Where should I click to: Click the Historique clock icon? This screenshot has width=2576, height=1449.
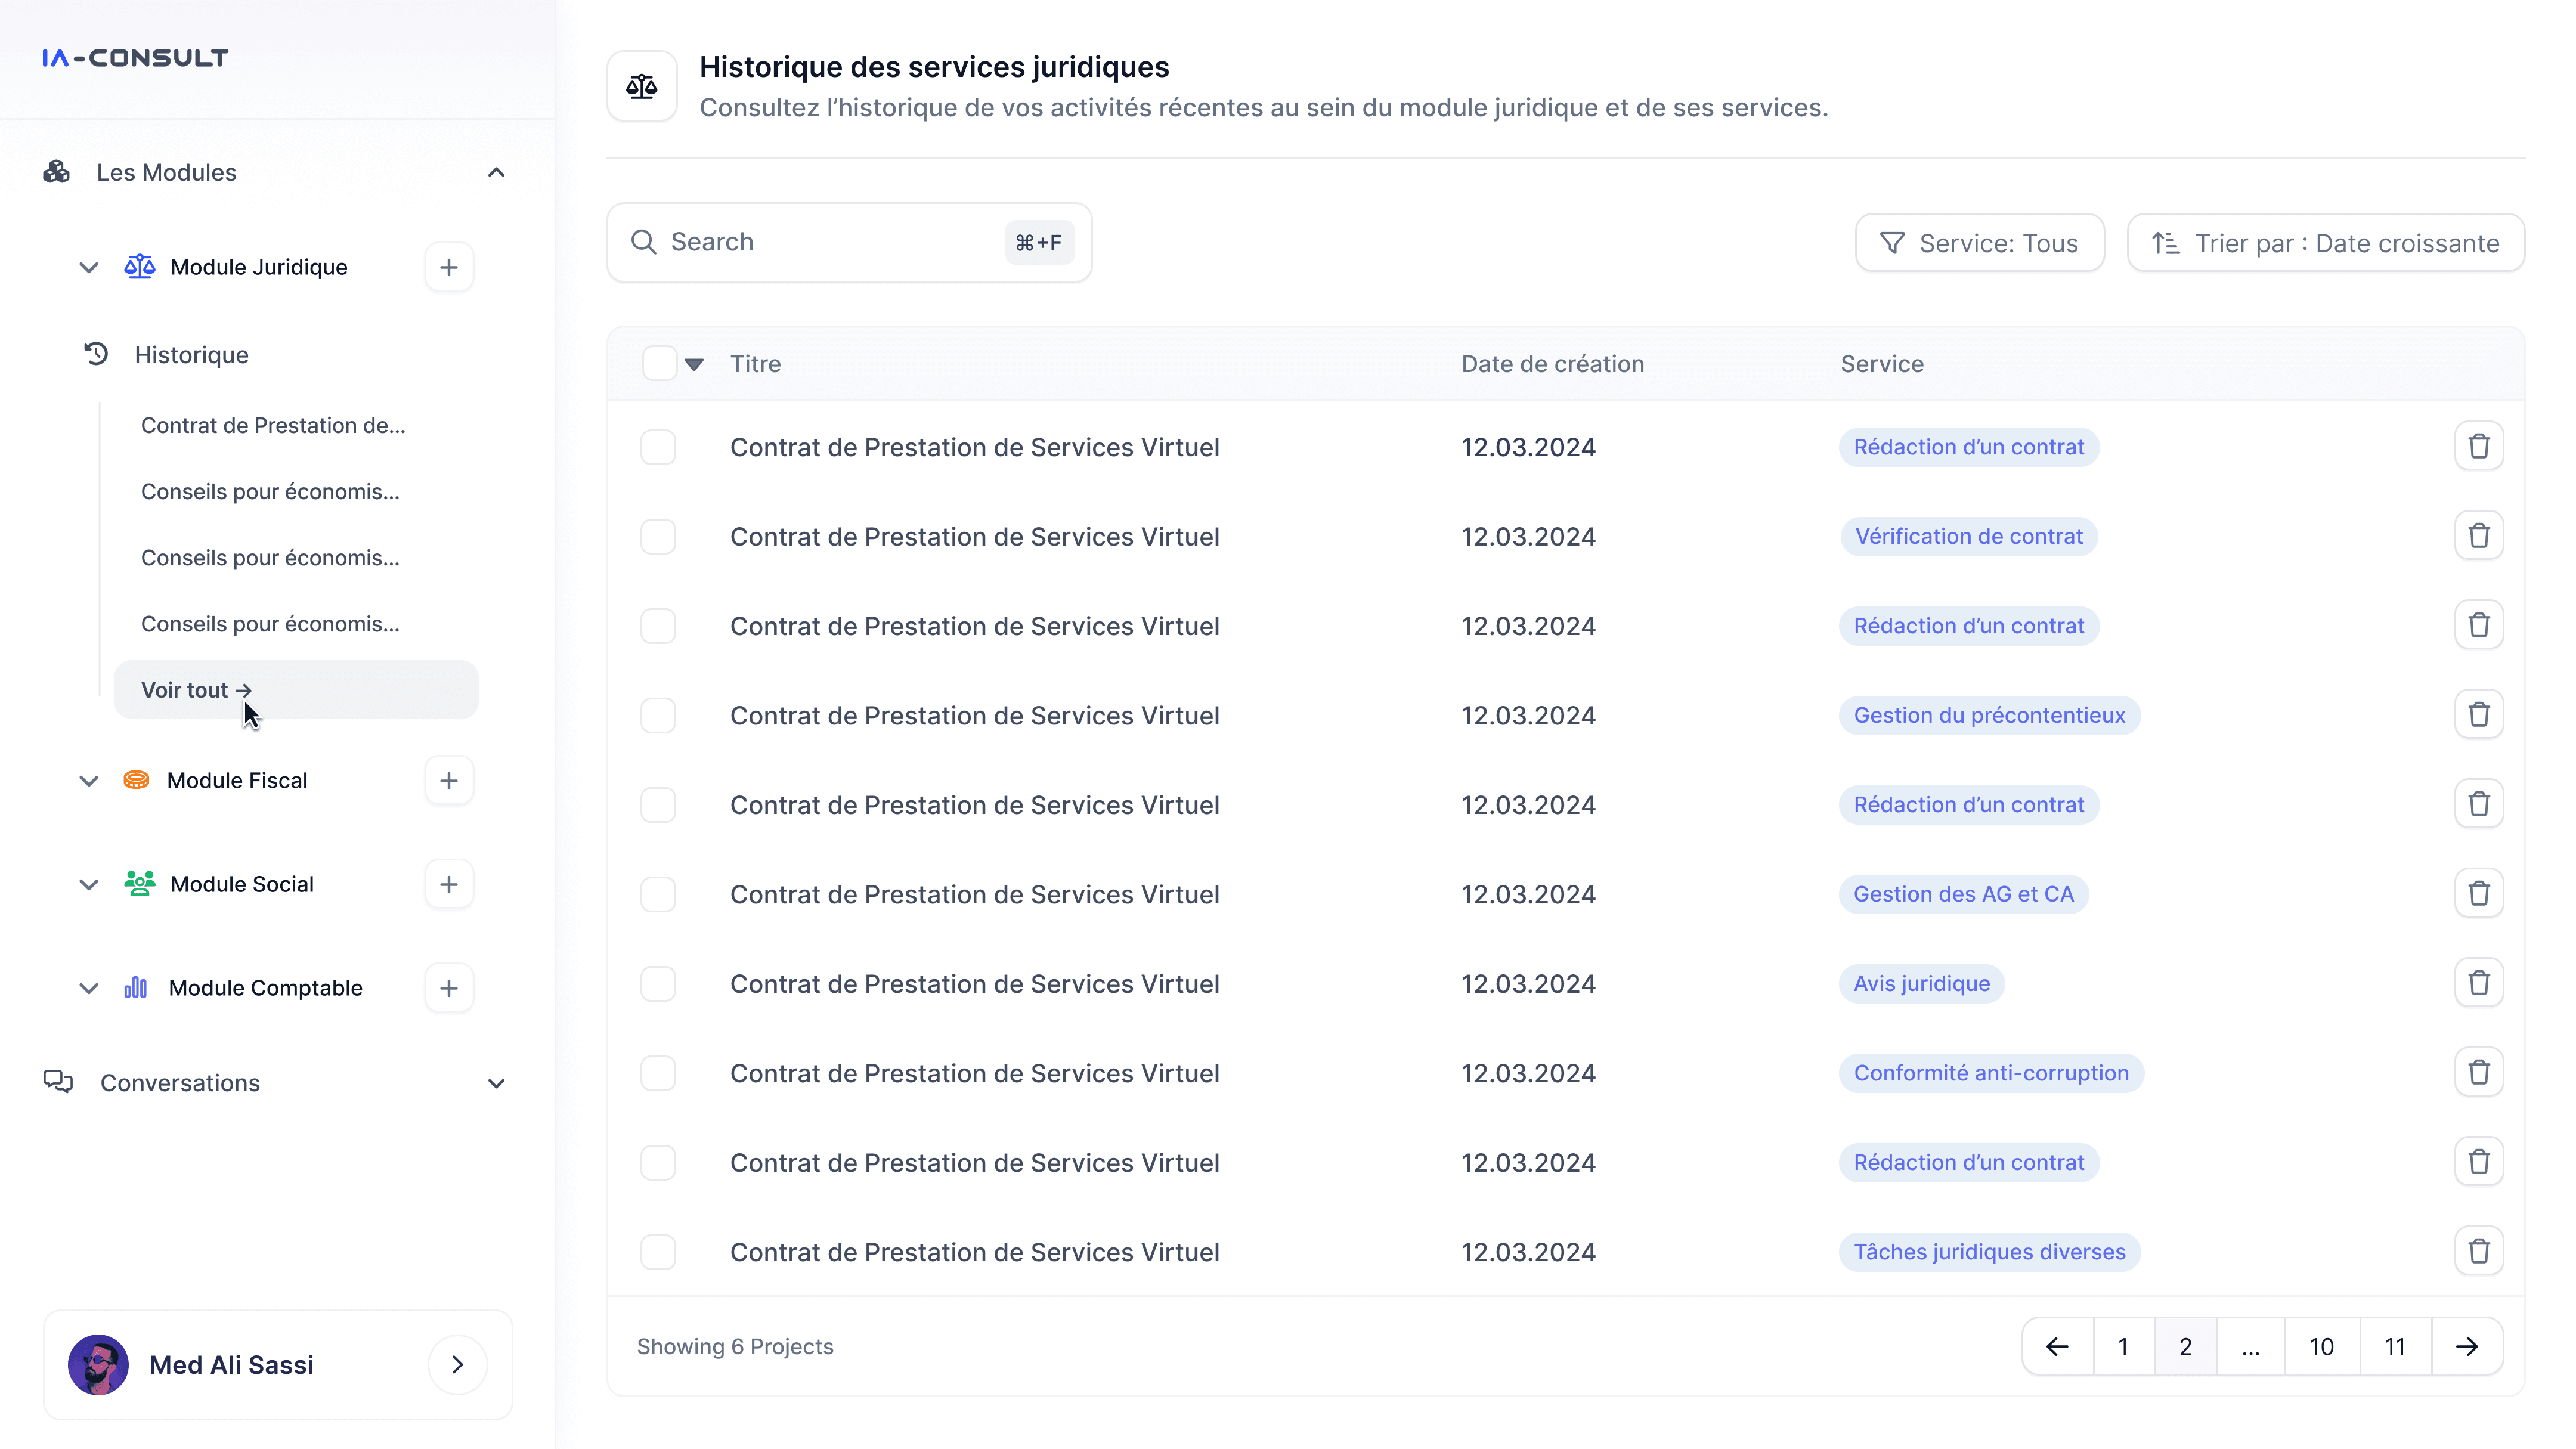coord(96,354)
